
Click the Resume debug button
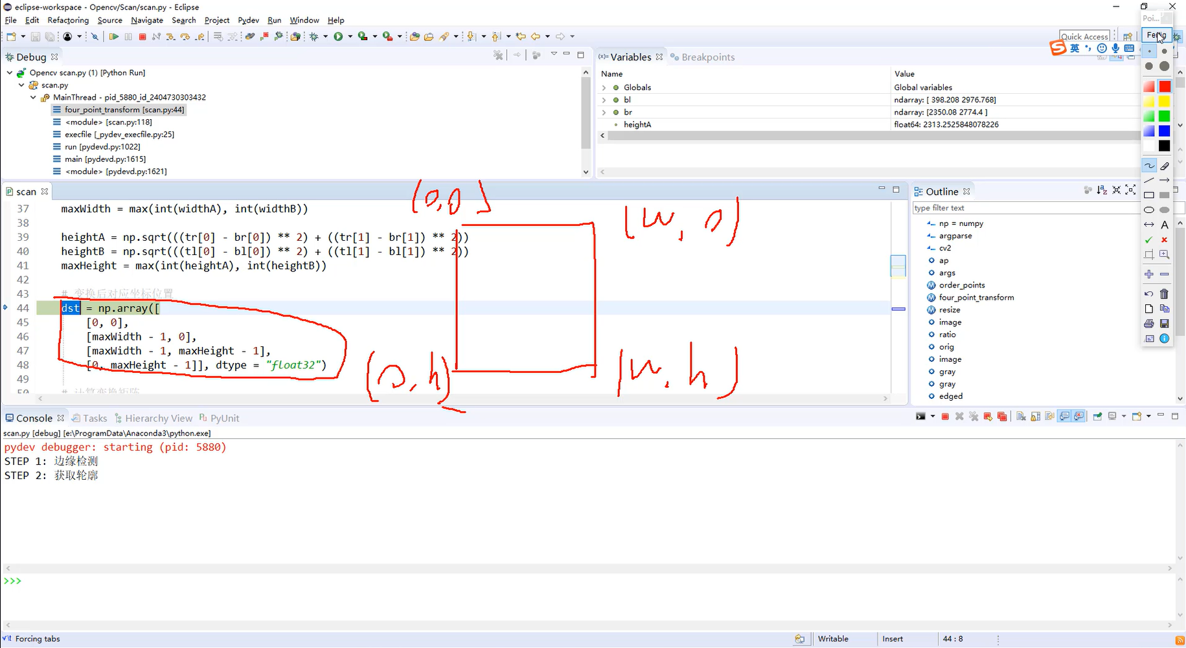coord(114,37)
